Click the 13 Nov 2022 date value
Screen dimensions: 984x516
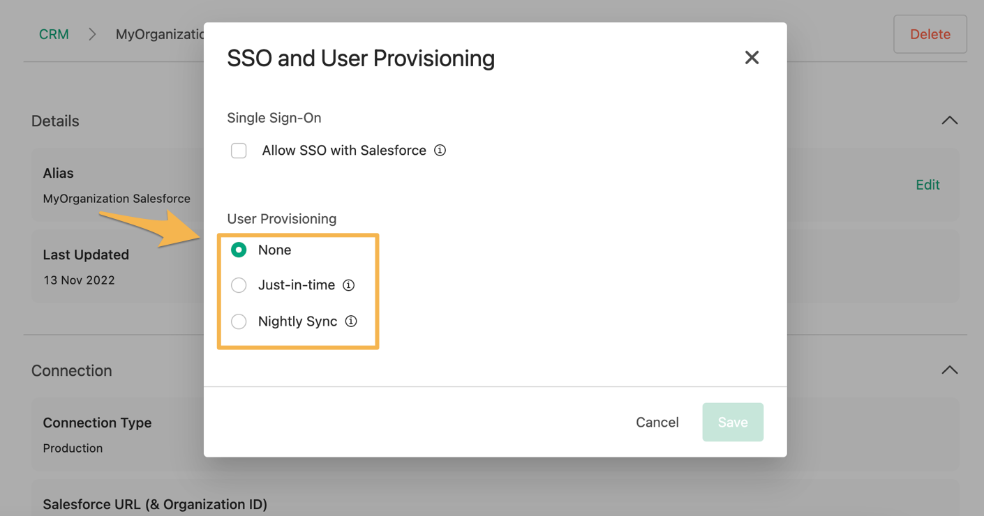[x=79, y=280]
